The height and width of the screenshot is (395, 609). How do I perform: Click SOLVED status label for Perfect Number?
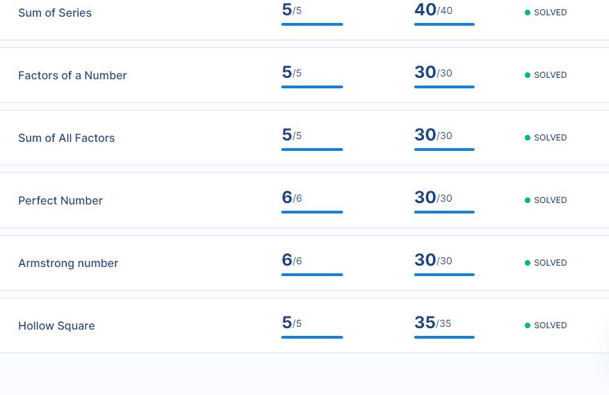[x=551, y=200]
